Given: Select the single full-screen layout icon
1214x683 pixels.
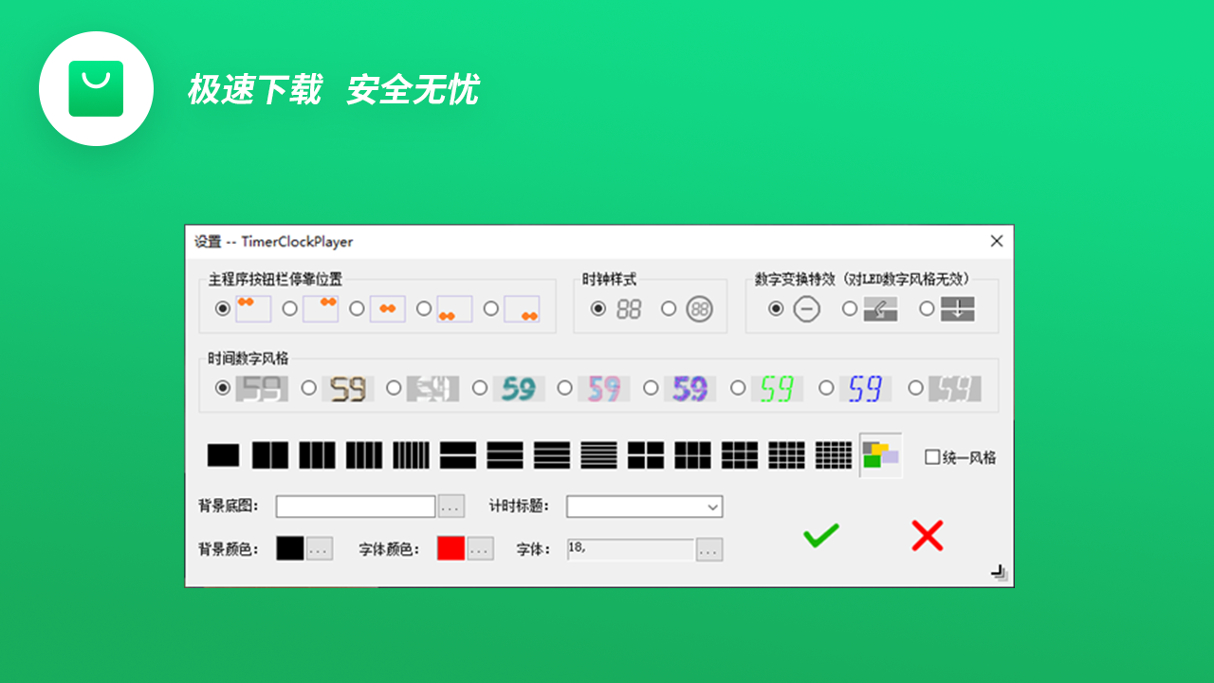Looking at the screenshot, I should (x=224, y=456).
